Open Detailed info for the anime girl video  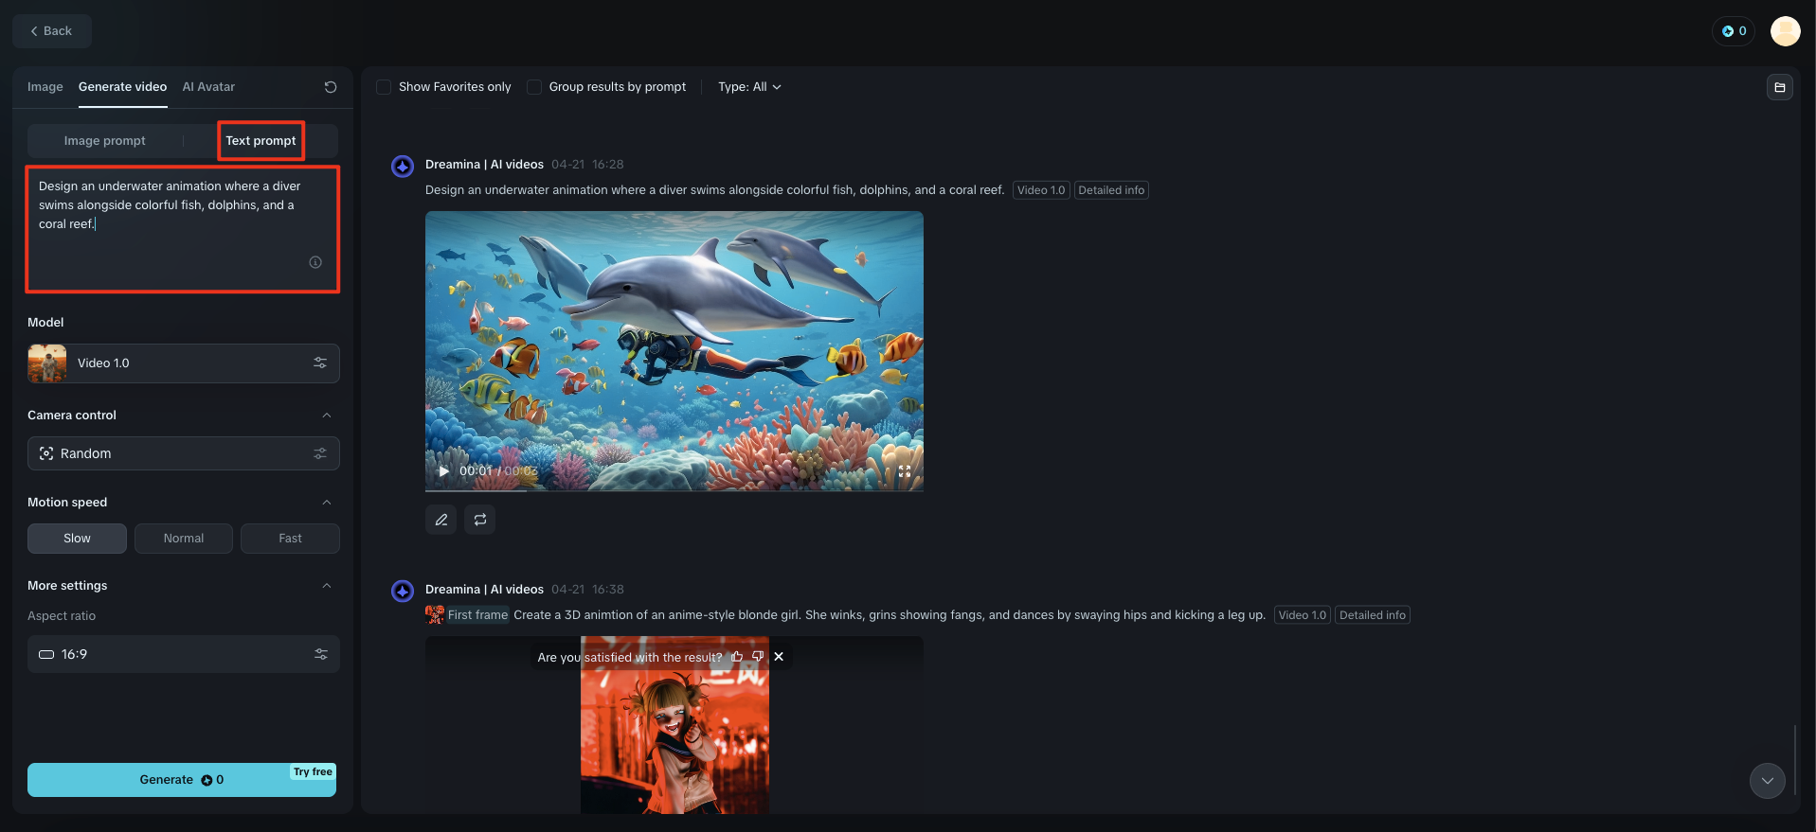point(1373,615)
